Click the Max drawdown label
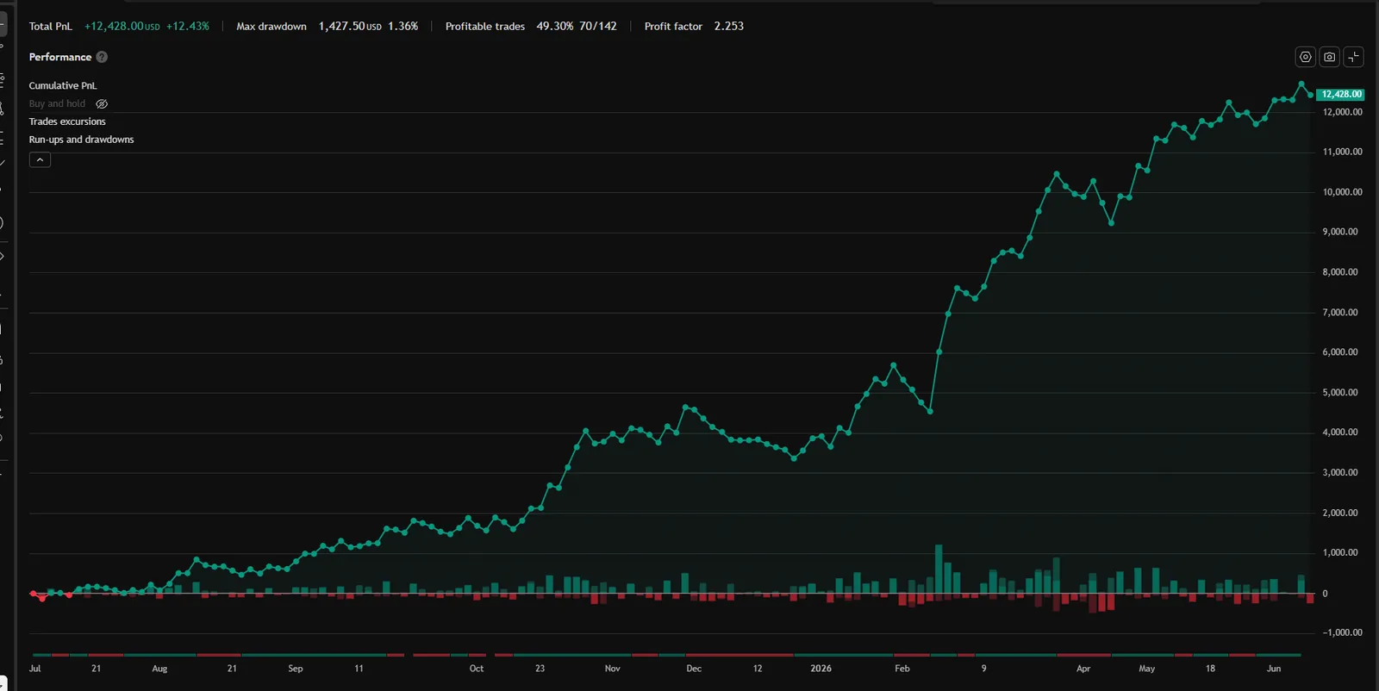 [x=271, y=27]
